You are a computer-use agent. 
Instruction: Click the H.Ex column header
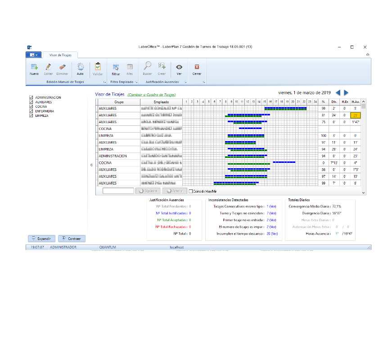coord(345,102)
